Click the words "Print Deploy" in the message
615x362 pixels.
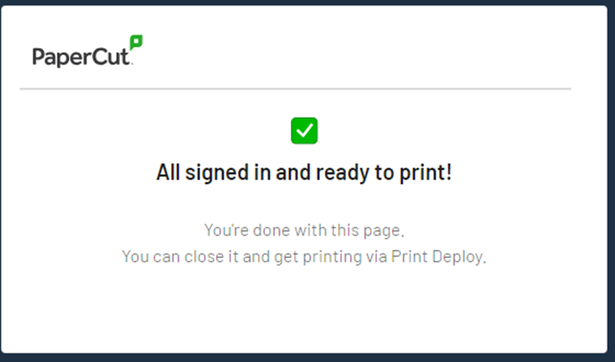tap(438, 257)
